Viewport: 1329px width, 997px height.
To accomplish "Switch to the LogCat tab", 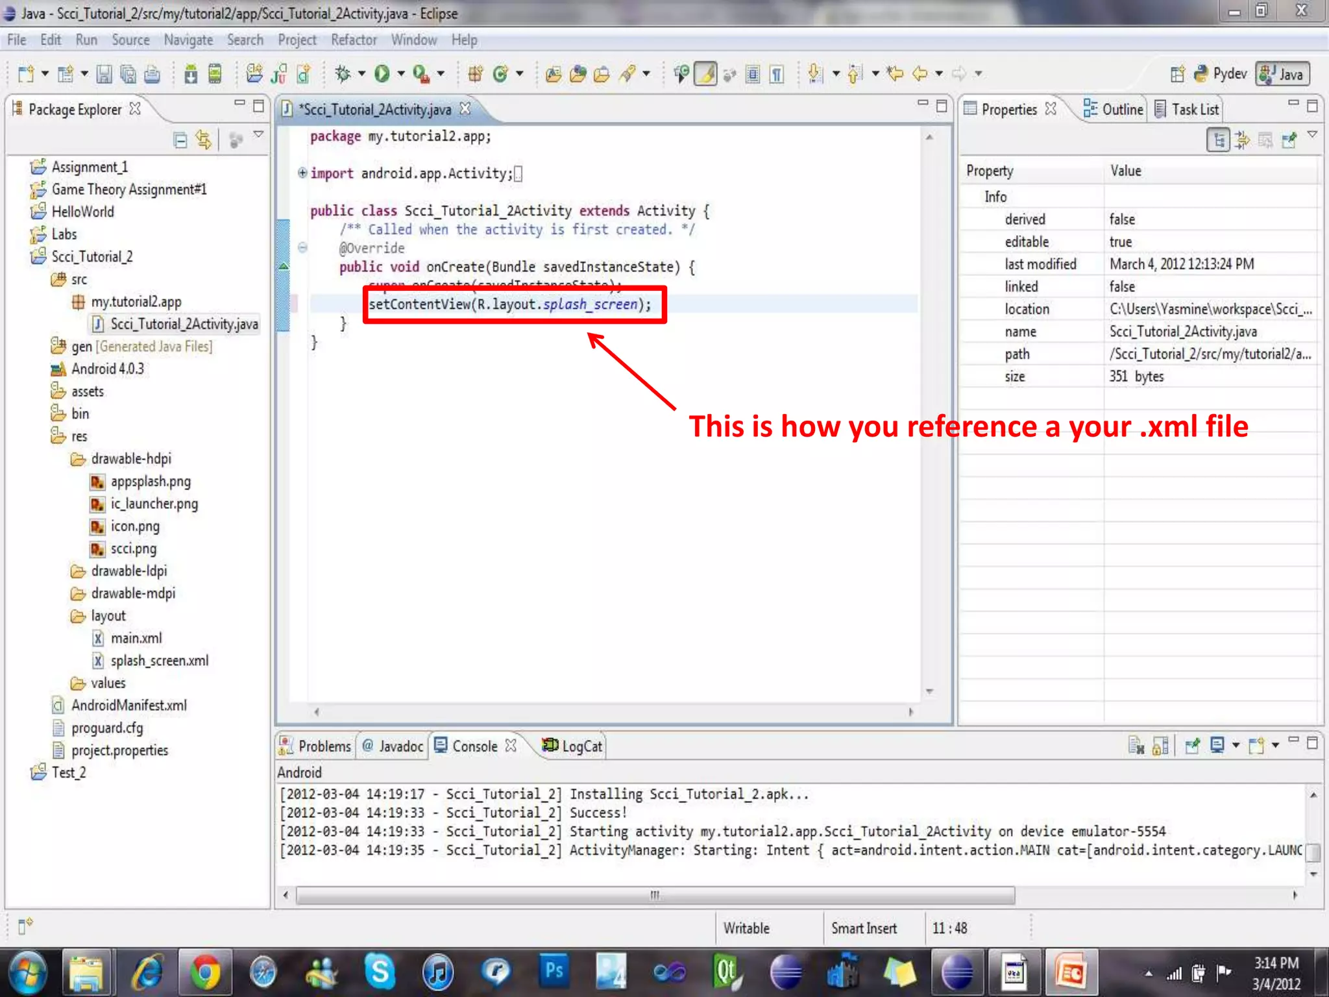I will click(574, 746).
